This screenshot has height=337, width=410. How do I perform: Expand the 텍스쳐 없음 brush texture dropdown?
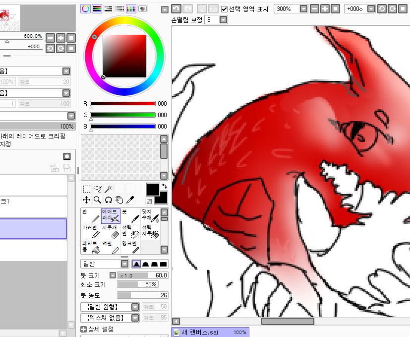(135, 318)
